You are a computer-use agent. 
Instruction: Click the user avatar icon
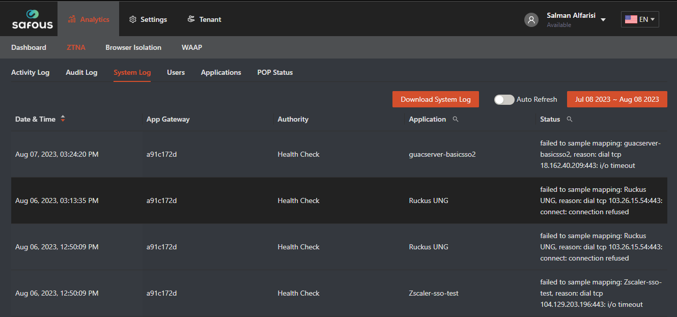tap(531, 20)
